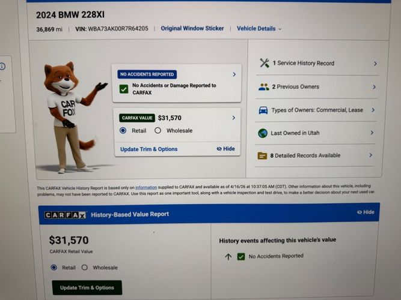Click the Detailed Records Available icon

point(262,156)
